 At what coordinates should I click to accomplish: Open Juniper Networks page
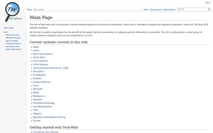(42, 82)
